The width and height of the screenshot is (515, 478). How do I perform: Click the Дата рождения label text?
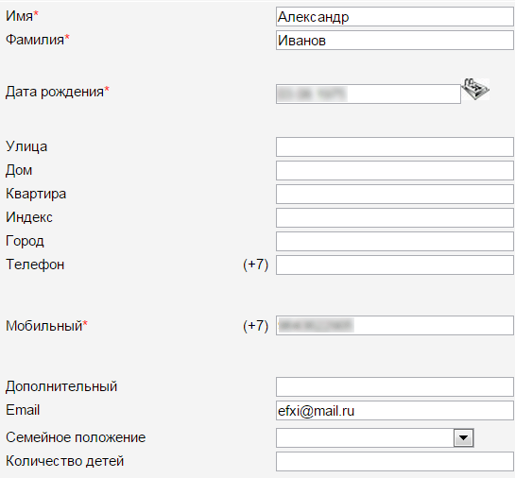coord(55,92)
